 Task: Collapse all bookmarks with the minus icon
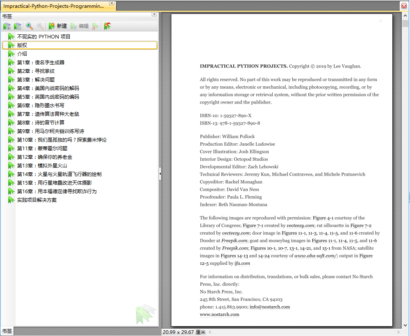18,26
